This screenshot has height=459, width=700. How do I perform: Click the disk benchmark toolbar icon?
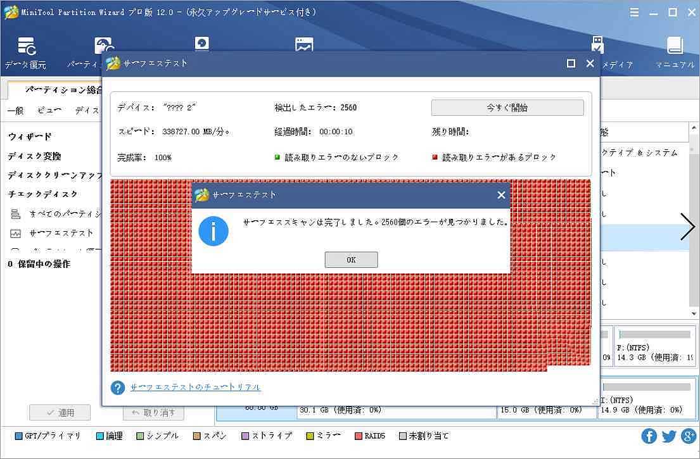[x=202, y=44]
